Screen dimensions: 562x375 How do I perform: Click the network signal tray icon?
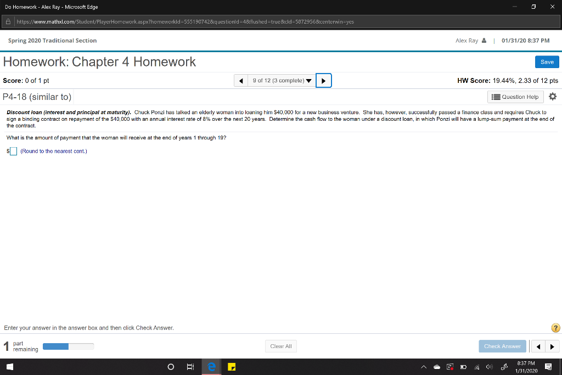pos(476,366)
